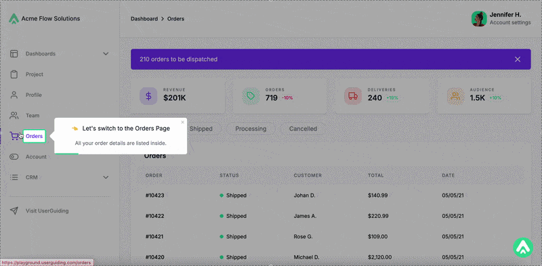Click the -10% orders change badge
The height and width of the screenshot is (266, 542).
(x=287, y=98)
